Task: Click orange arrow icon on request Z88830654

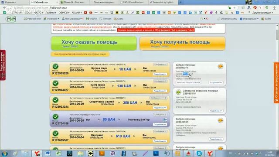Action: 221,120
